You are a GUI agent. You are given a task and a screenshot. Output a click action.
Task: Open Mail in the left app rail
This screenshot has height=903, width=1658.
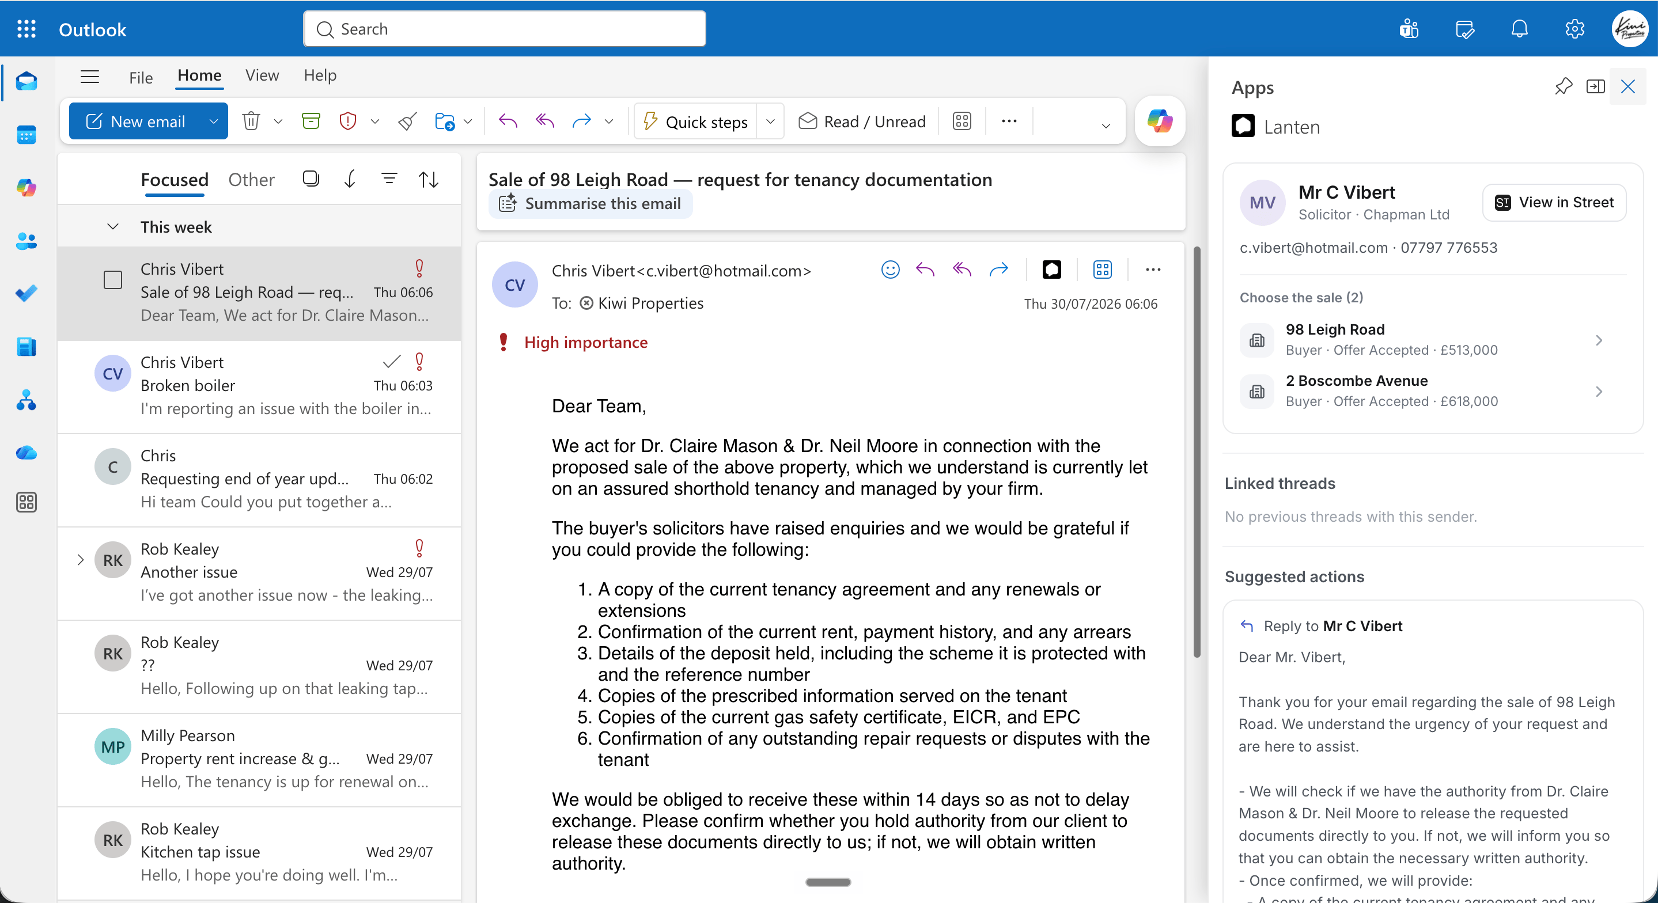coord(27,82)
